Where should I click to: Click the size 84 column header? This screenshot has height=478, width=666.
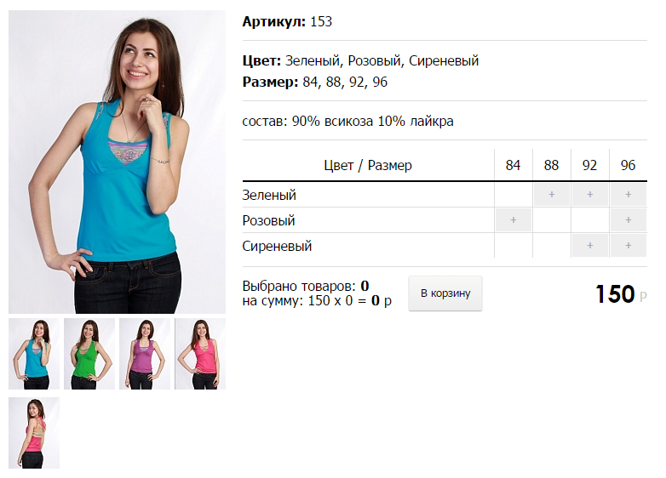tap(513, 165)
